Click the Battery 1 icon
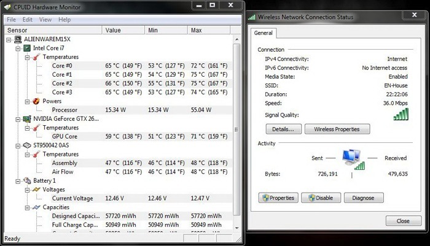This screenshot has height=246, width=430. [27, 181]
